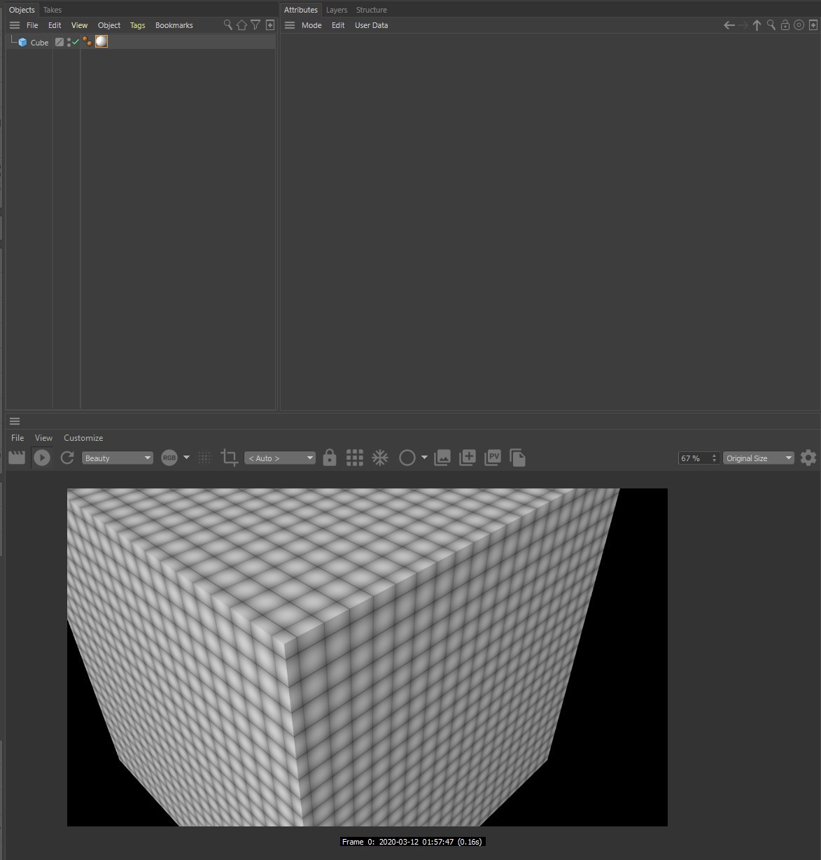This screenshot has width=821, height=860.
Task: Select the Cube object icon
Action: [x=22, y=43]
